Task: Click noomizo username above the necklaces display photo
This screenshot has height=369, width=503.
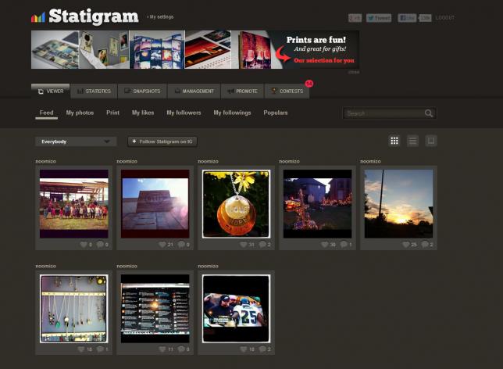Action: [x=45, y=266]
